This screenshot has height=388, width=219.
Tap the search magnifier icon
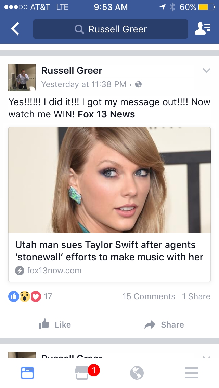tap(79, 29)
